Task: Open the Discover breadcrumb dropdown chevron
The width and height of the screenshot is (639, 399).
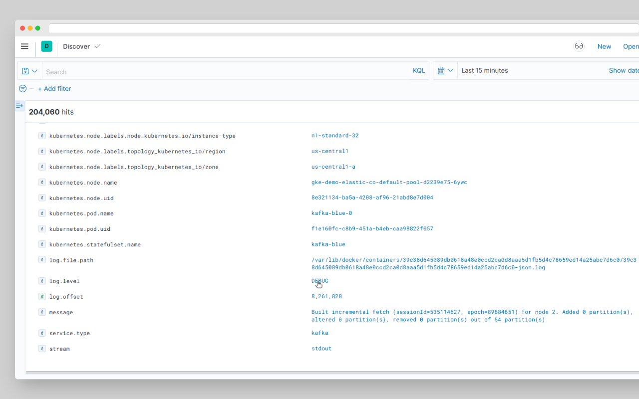Action: (98, 46)
